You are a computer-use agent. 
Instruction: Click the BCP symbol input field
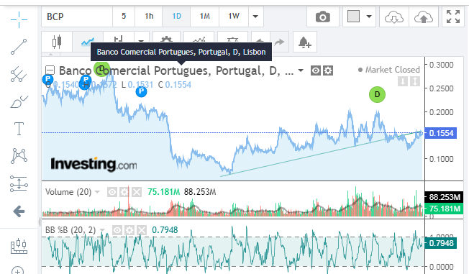click(77, 17)
